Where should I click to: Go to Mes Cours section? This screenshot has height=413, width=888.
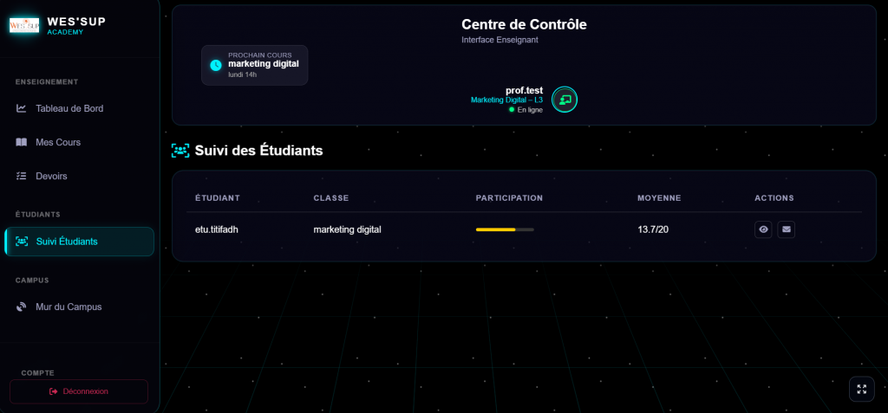58,142
